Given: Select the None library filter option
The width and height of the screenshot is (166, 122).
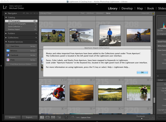Looking at the screenshot, I should pos(108,13).
